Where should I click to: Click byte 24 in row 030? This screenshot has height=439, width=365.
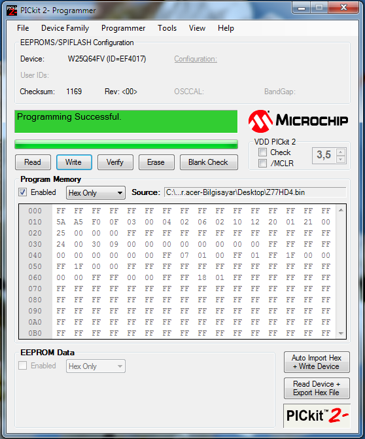pos(61,245)
